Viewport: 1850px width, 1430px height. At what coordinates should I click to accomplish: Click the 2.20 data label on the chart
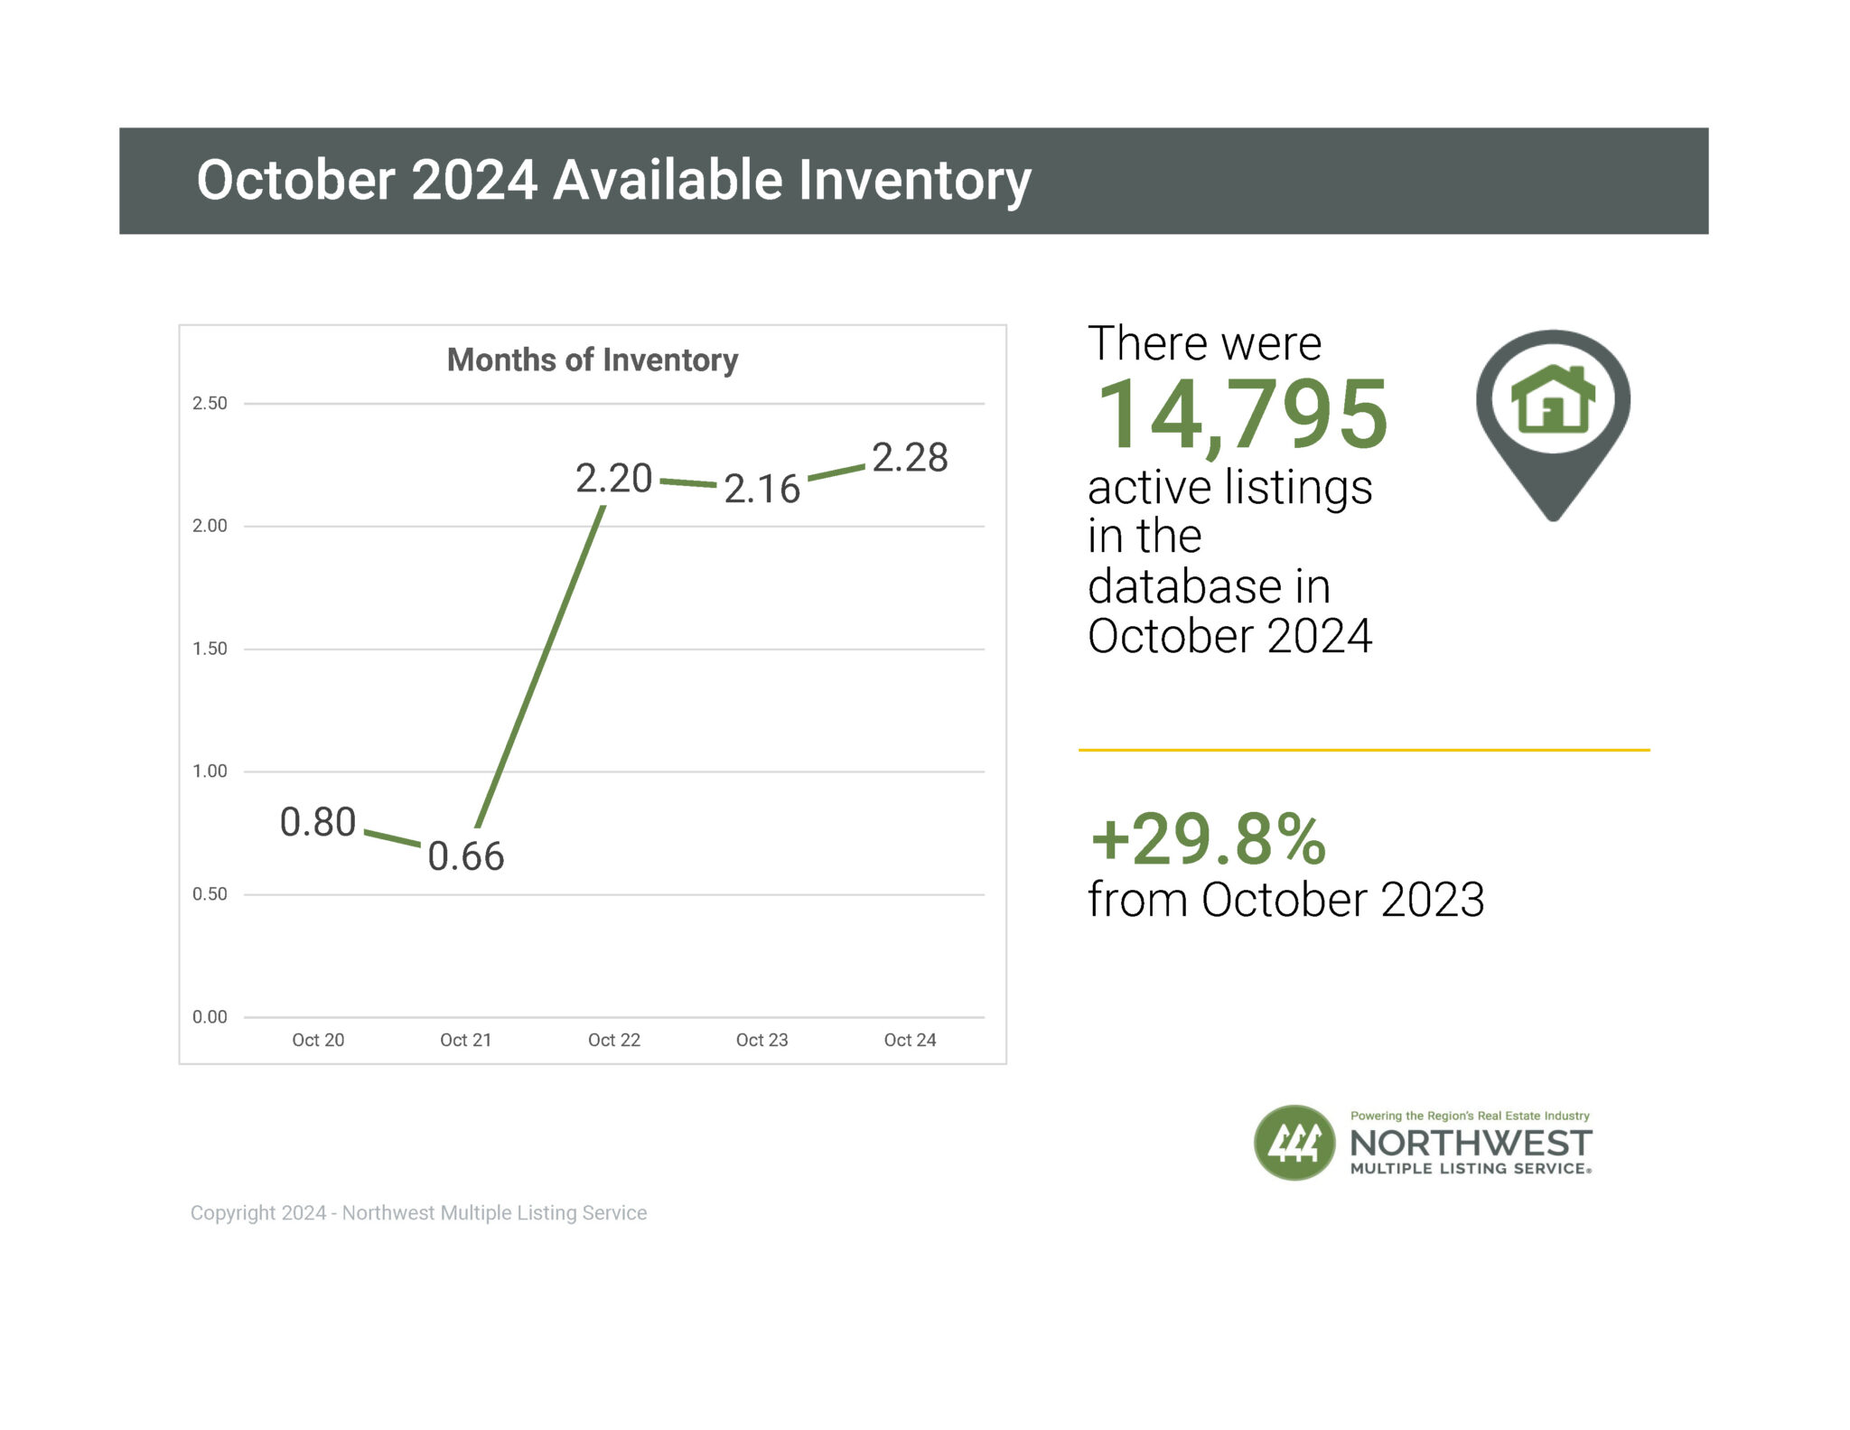613,478
